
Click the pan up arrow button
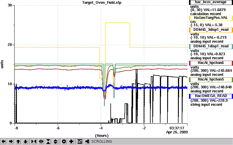(x=18, y=142)
